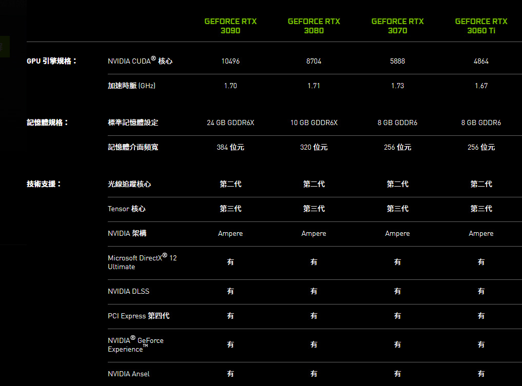
Task: Click RTX 3060 Ti NVIDIA Ansel 有 cell
Action: [481, 374]
